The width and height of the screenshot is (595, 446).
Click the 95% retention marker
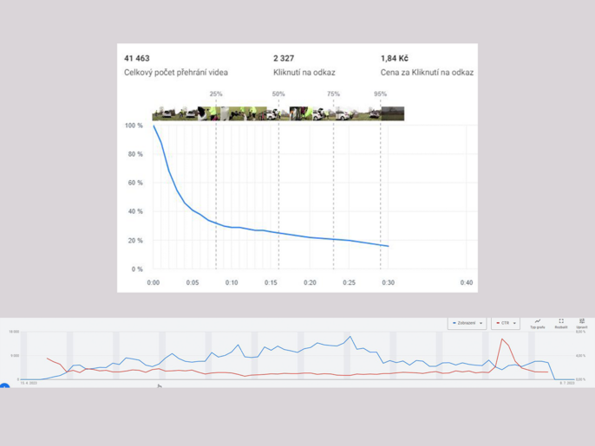[x=380, y=94]
